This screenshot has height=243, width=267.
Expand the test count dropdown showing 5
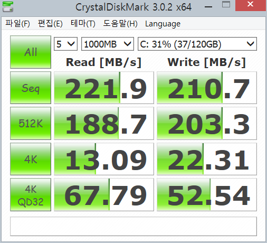65,44
